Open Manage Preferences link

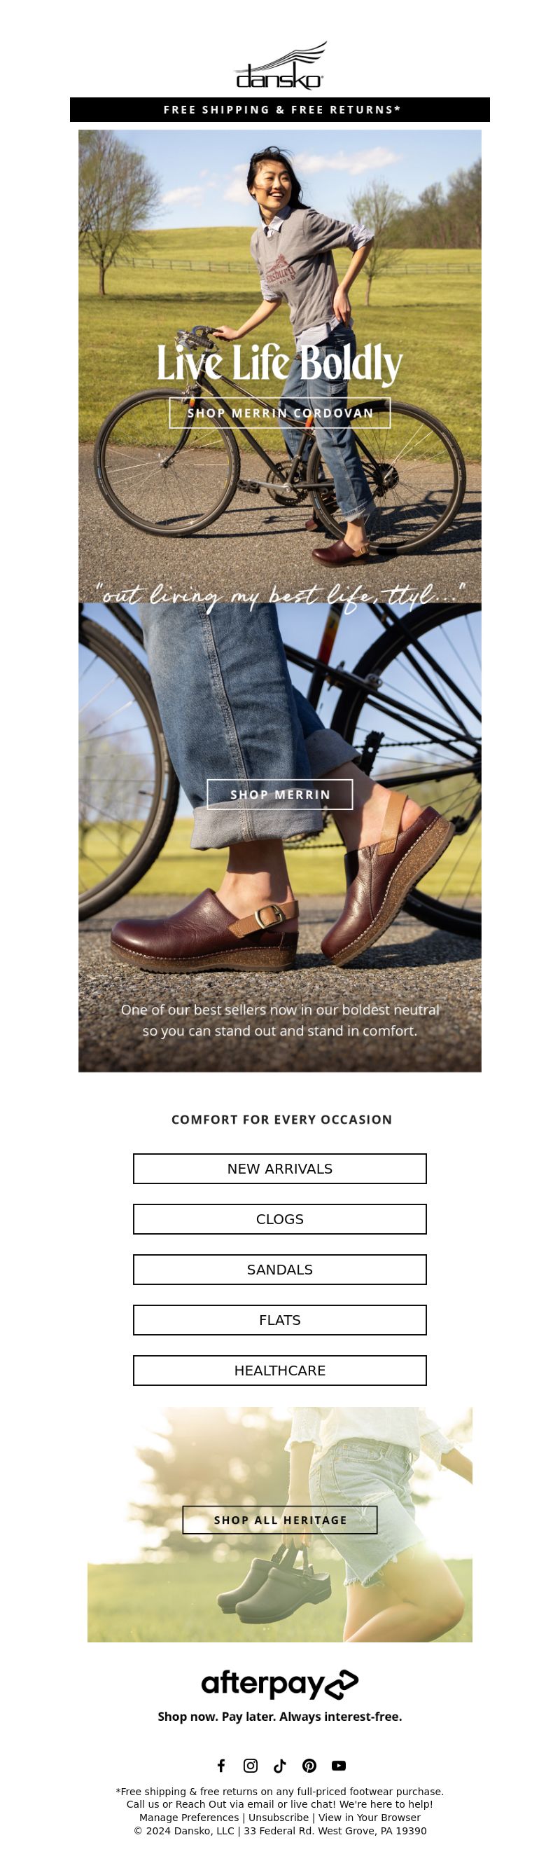point(189,1817)
